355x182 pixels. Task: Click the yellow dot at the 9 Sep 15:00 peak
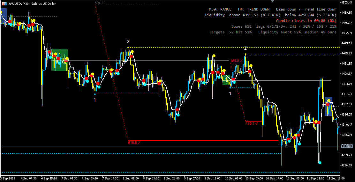214,56
